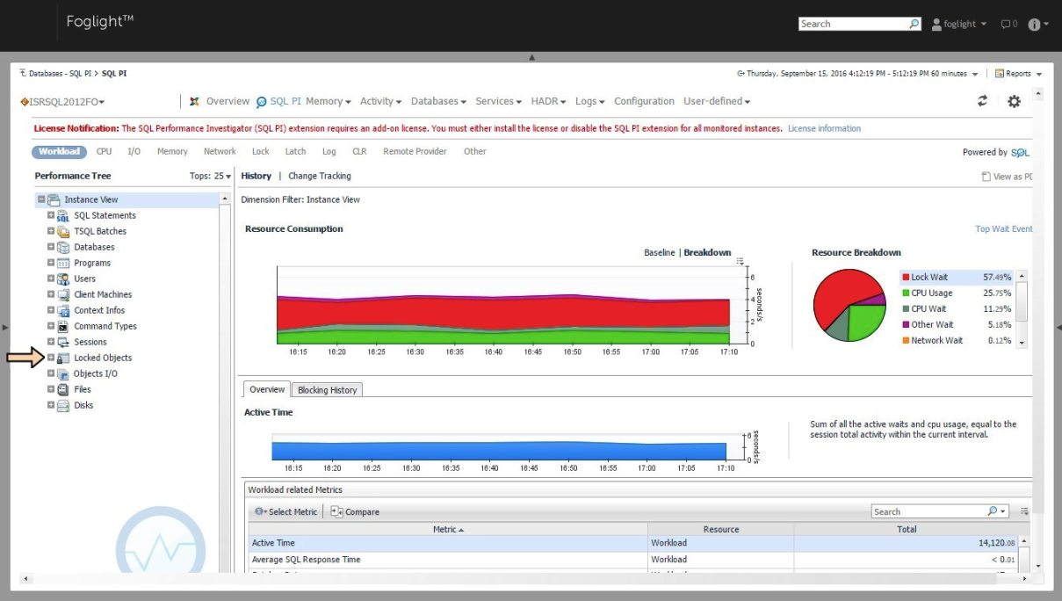This screenshot has height=601, width=1062.
Task: Select the Lock resource tab
Action: pos(260,151)
